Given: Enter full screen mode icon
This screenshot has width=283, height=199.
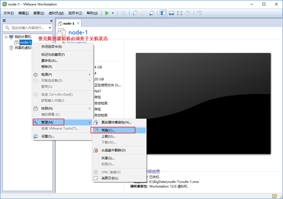Looking at the screenshot, I should click(180, 13).
